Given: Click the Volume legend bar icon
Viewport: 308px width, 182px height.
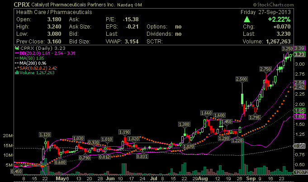Looking at the screenshot, I should [17, 72].
